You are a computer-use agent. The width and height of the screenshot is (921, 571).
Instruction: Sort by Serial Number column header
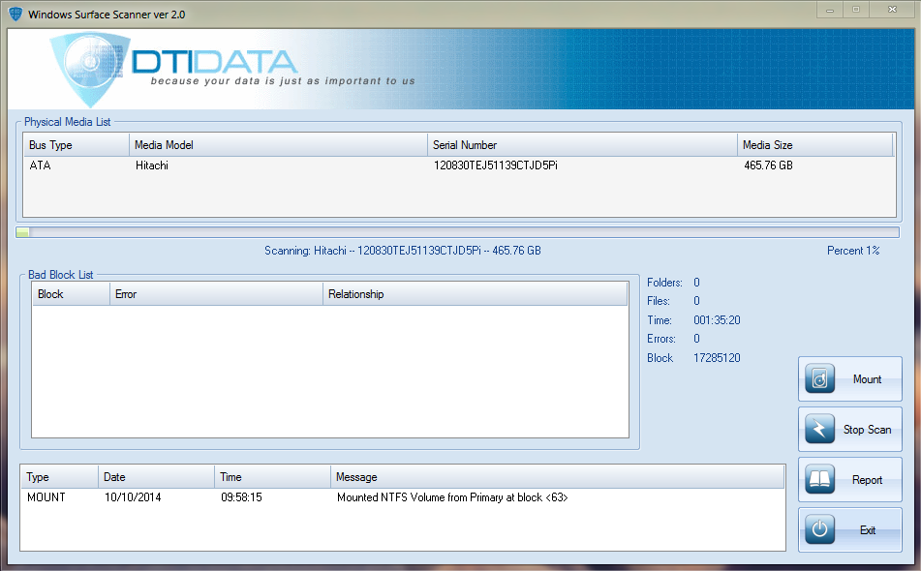pos(581,145)
